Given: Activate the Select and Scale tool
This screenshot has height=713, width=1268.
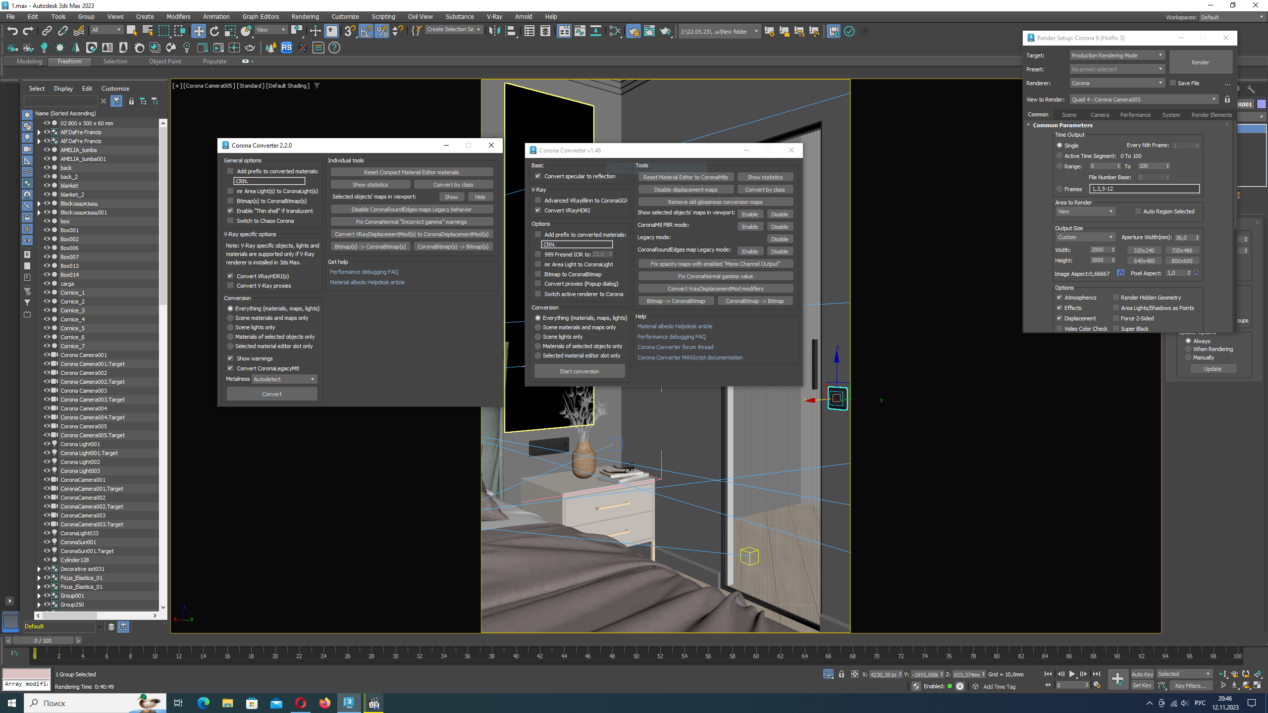Looking at the screenshot, I should point(230,31).
